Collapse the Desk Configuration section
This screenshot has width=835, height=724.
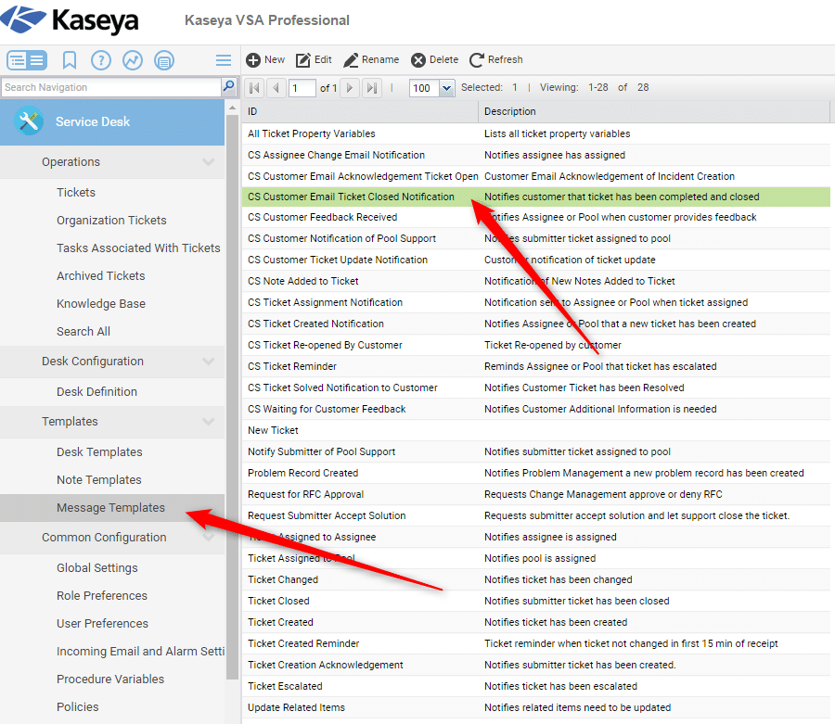pyautogui.click(x=208, y=362)
